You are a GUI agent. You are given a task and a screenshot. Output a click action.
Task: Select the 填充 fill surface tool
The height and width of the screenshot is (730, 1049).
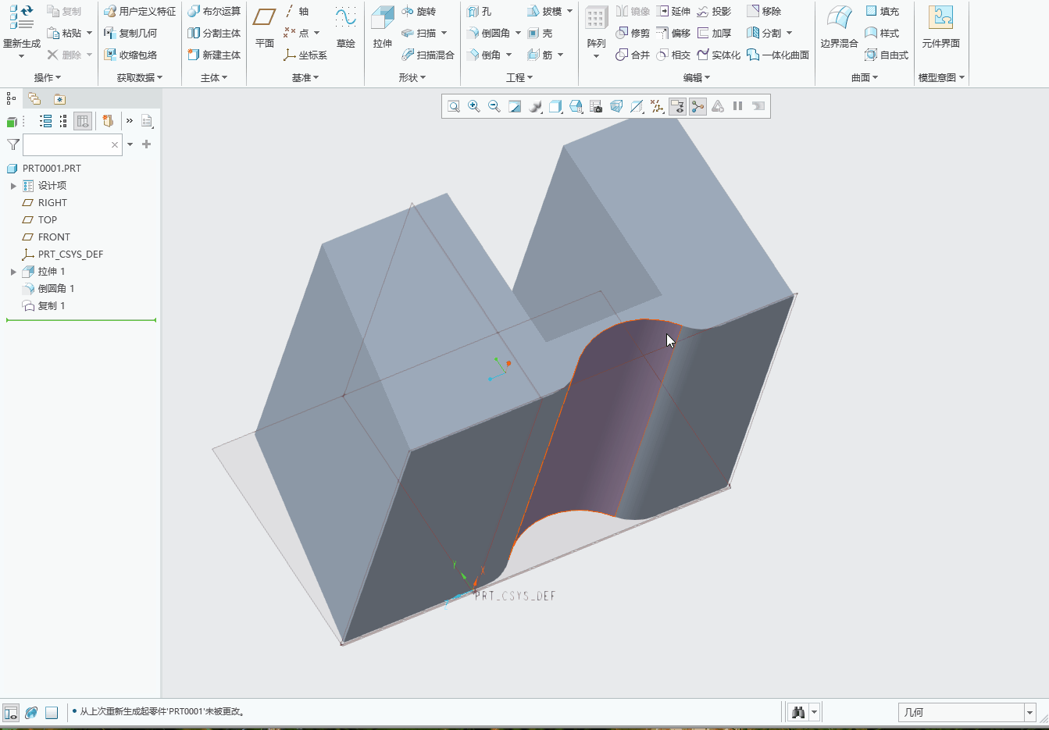tap(881, 11)
